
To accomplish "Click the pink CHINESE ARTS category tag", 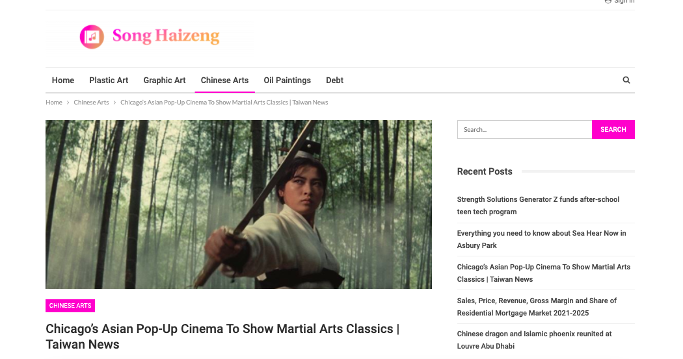I will point(70,306).
